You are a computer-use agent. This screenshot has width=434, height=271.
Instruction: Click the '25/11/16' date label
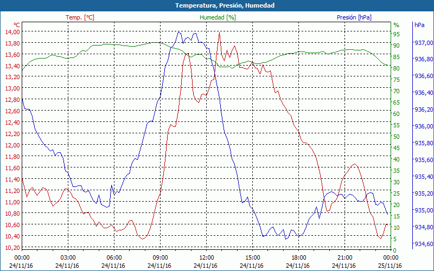390,266
